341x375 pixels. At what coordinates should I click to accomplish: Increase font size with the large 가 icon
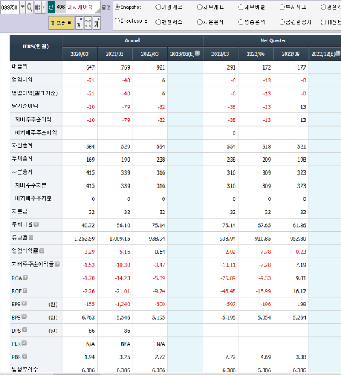click(x=97, y=23)
